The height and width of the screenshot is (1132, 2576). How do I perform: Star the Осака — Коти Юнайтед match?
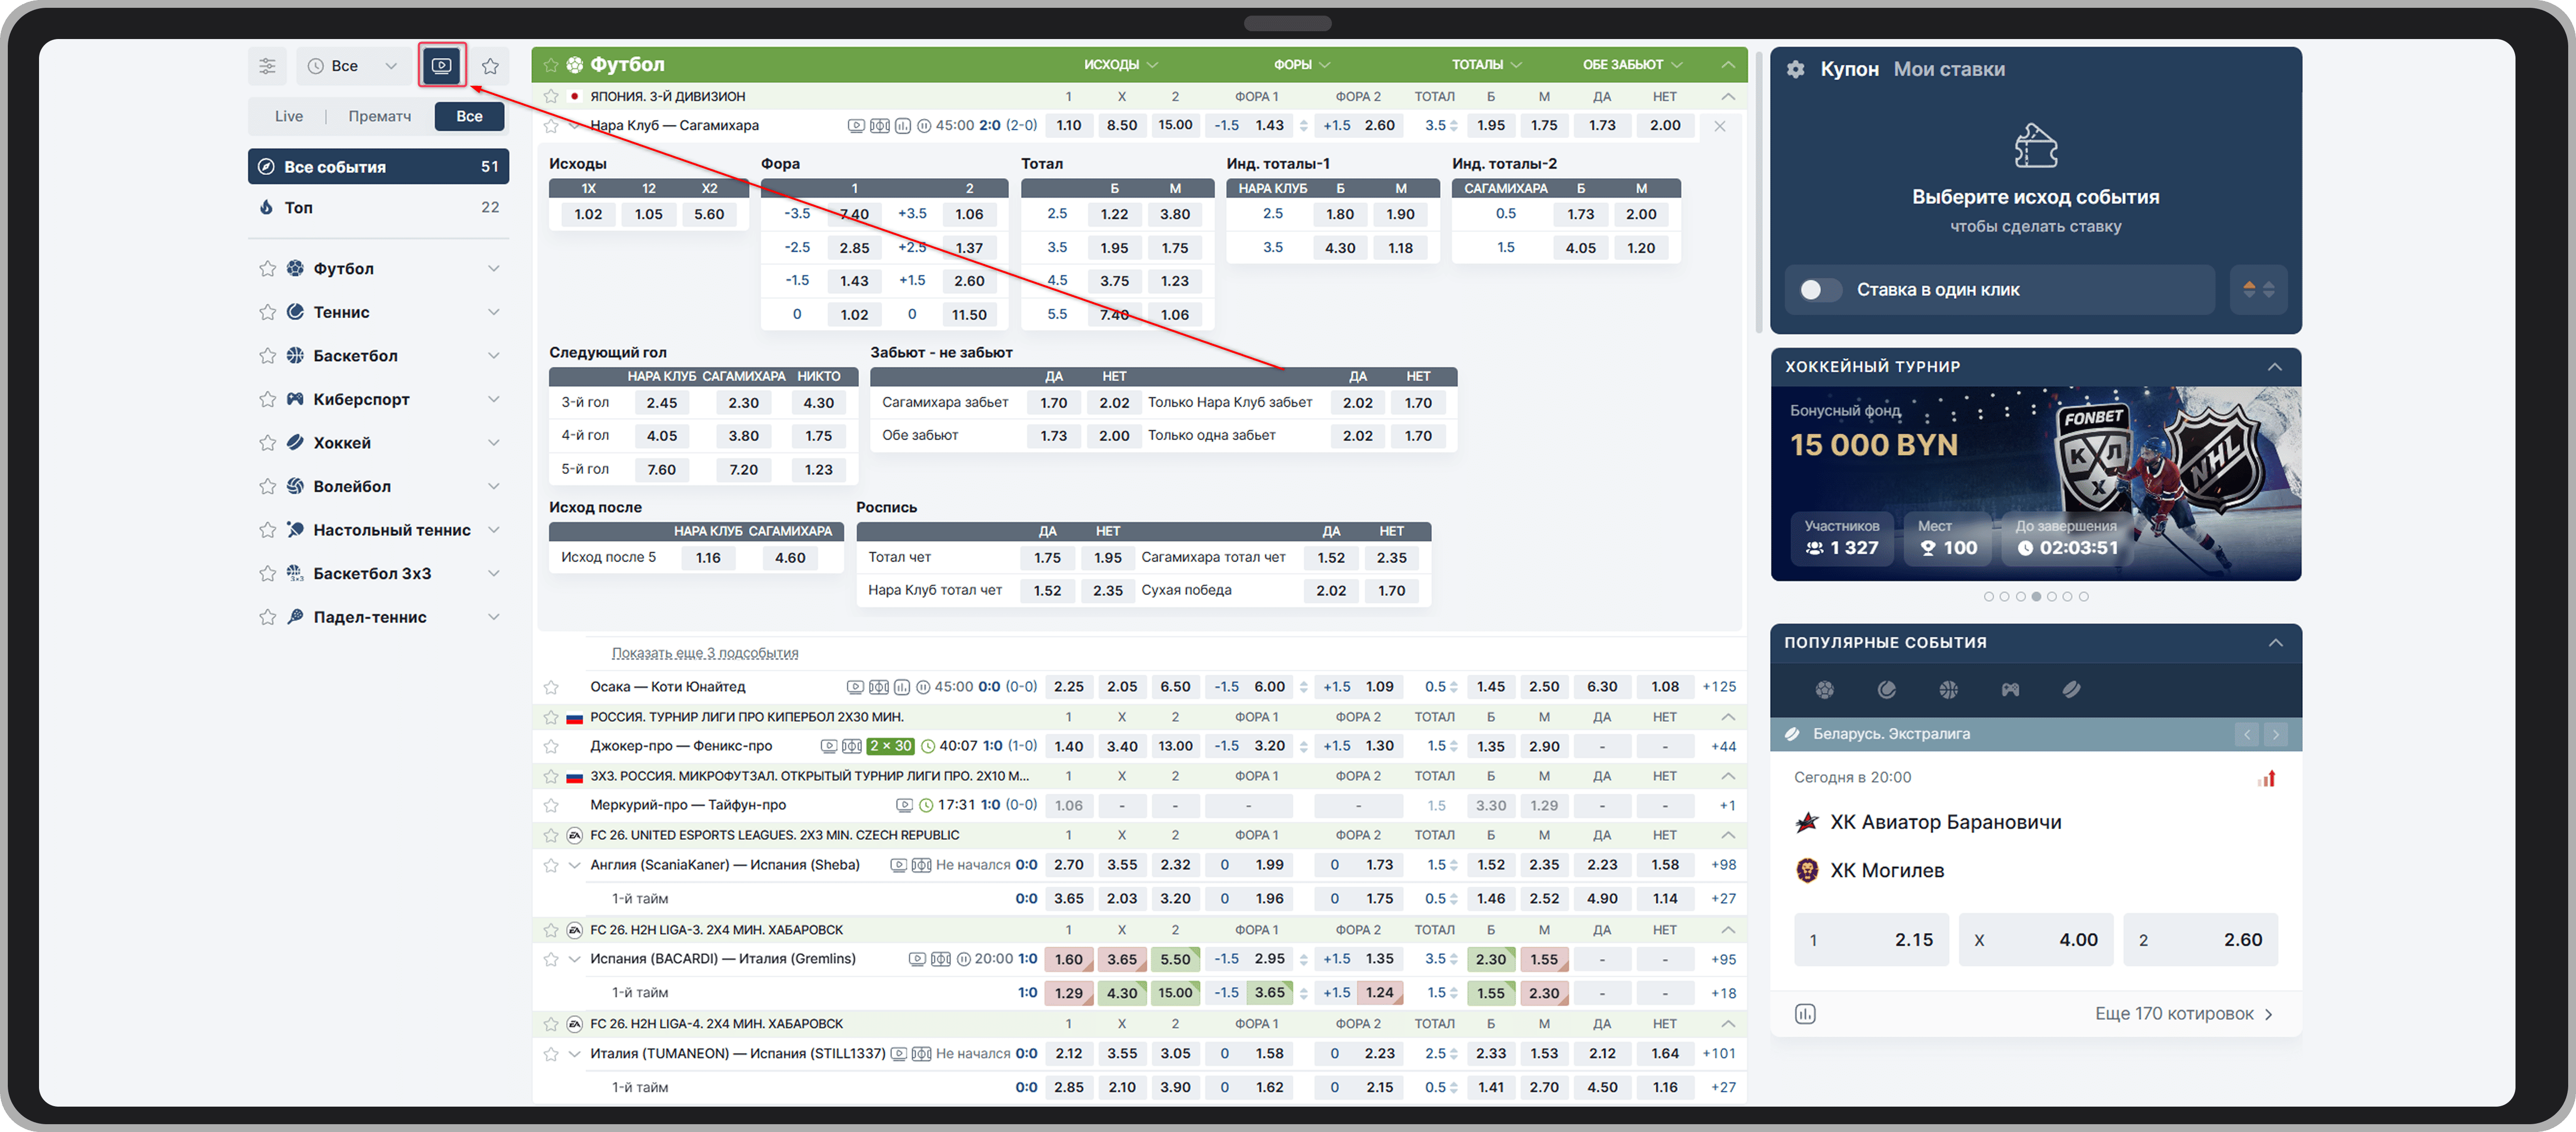[551, 687]
